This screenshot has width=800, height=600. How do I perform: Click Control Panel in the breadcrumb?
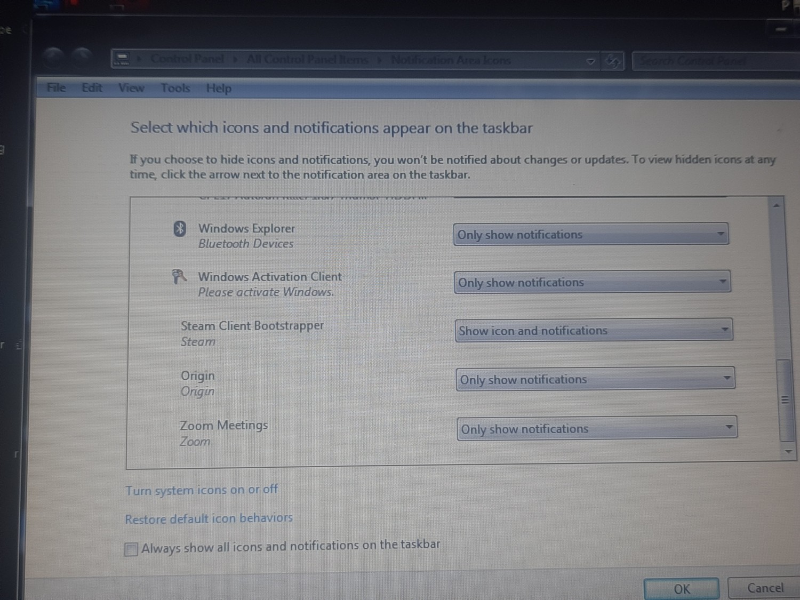point(187,59)
